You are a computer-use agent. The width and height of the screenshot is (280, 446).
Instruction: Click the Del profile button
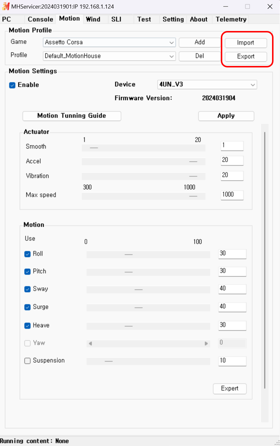200,56
